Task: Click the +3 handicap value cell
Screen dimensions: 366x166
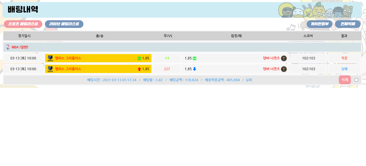Action: pos(167,58)
